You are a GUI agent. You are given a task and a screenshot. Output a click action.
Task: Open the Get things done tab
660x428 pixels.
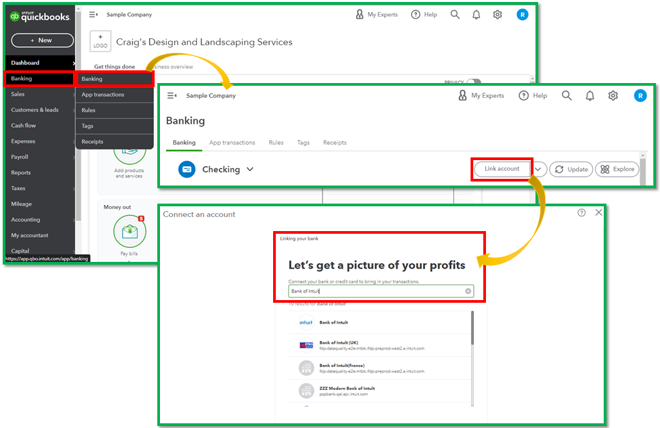[x=114, y=66]
